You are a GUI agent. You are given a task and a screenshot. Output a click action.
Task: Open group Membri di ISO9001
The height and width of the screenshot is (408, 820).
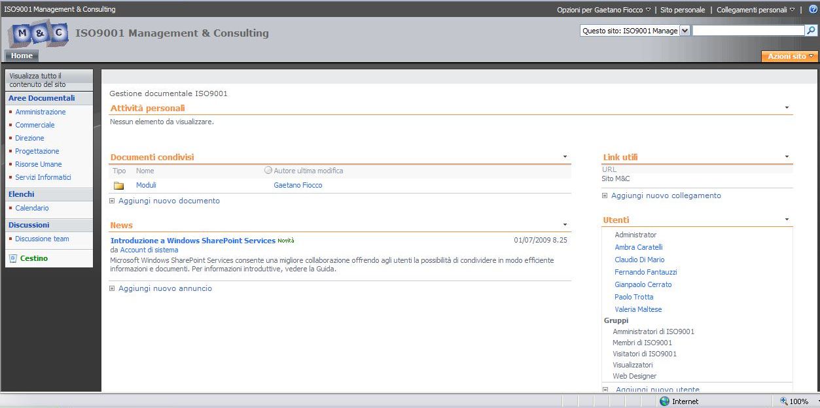(x=642, y=343)
